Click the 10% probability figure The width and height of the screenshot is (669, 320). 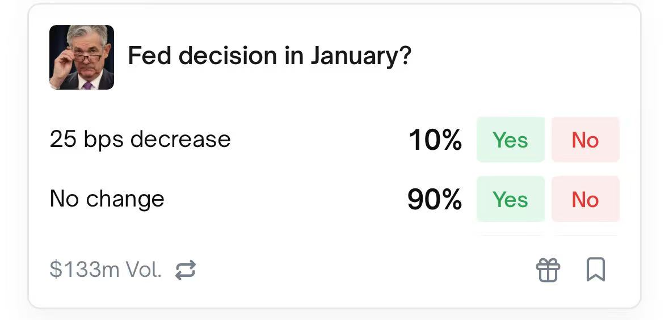(x=435, y=140)
